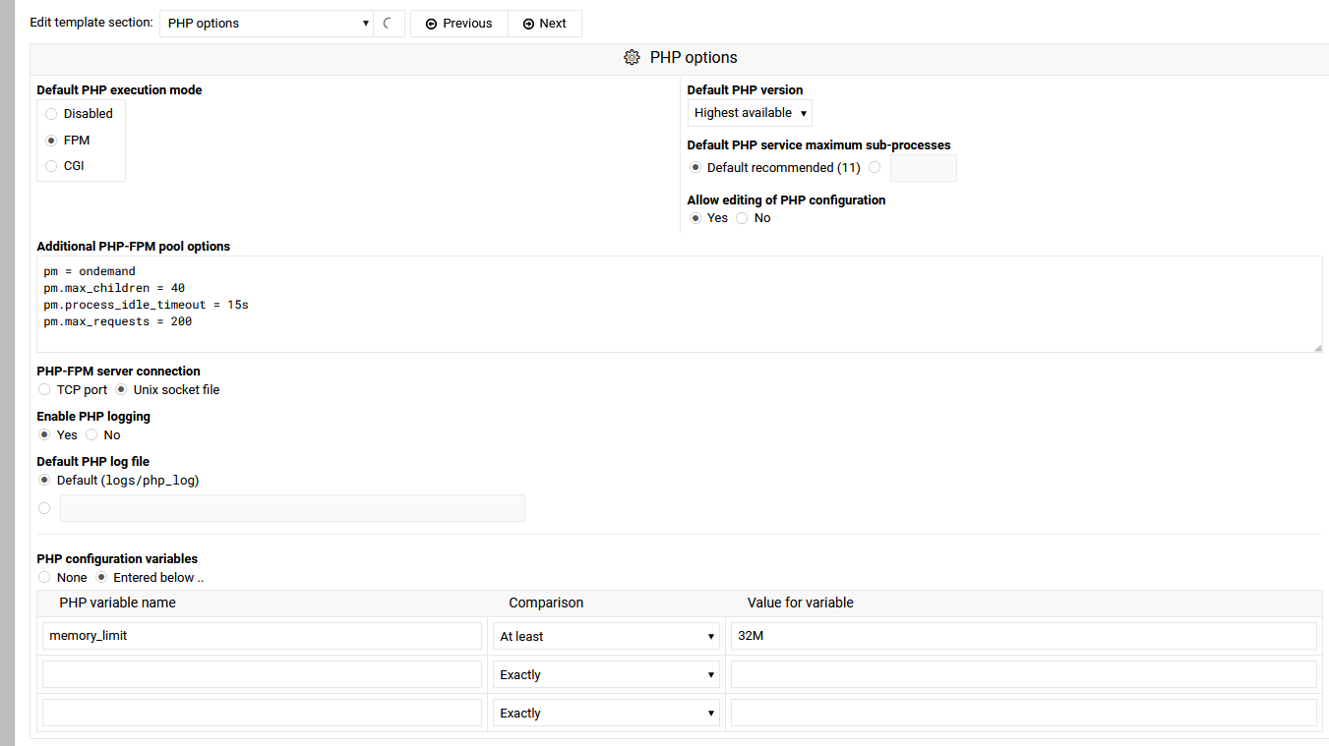Image resolution: width=1329 pixels, height=746 pixels.
Task: Click the custom PHP log file path field
Action: [292, 508]
